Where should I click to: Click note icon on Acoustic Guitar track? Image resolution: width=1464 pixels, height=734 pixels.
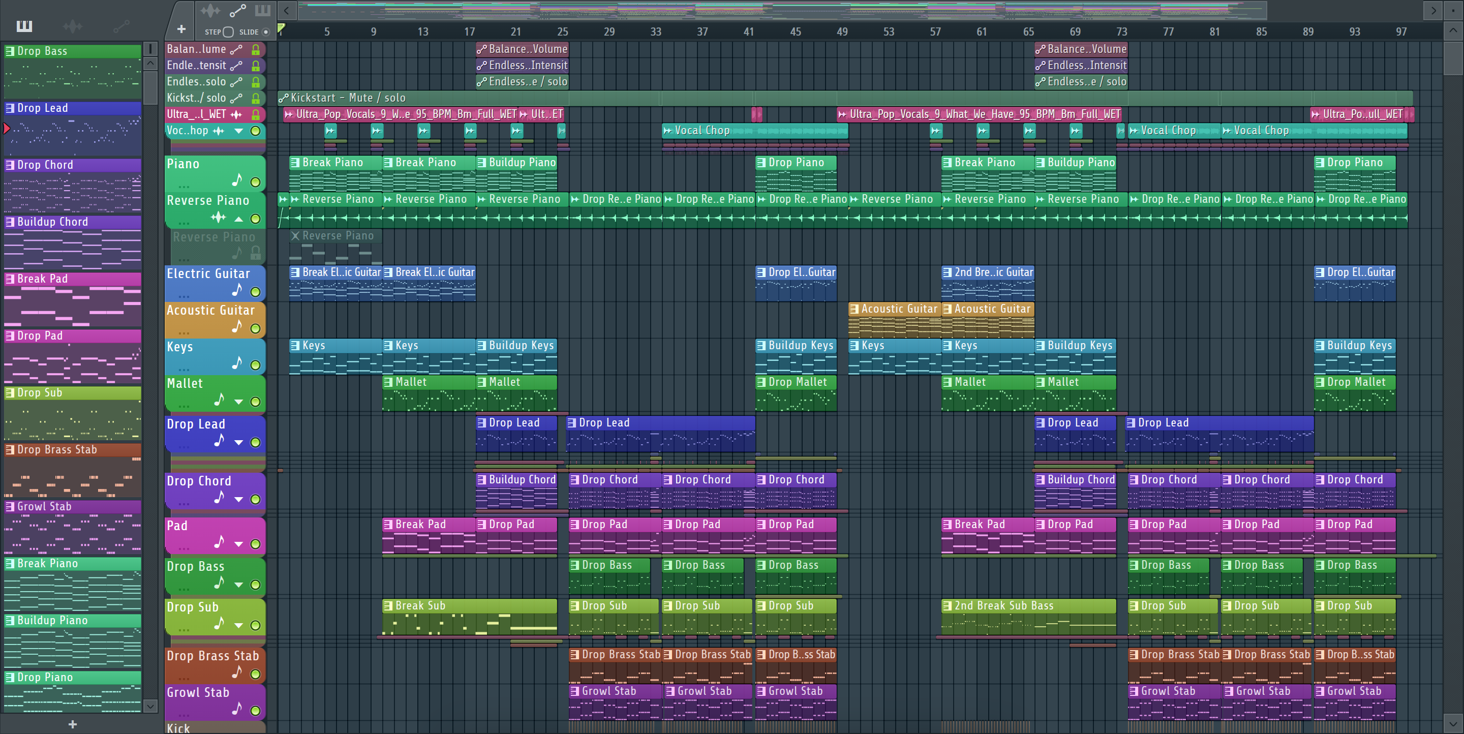pyautogui.click(x=237, y=327)
